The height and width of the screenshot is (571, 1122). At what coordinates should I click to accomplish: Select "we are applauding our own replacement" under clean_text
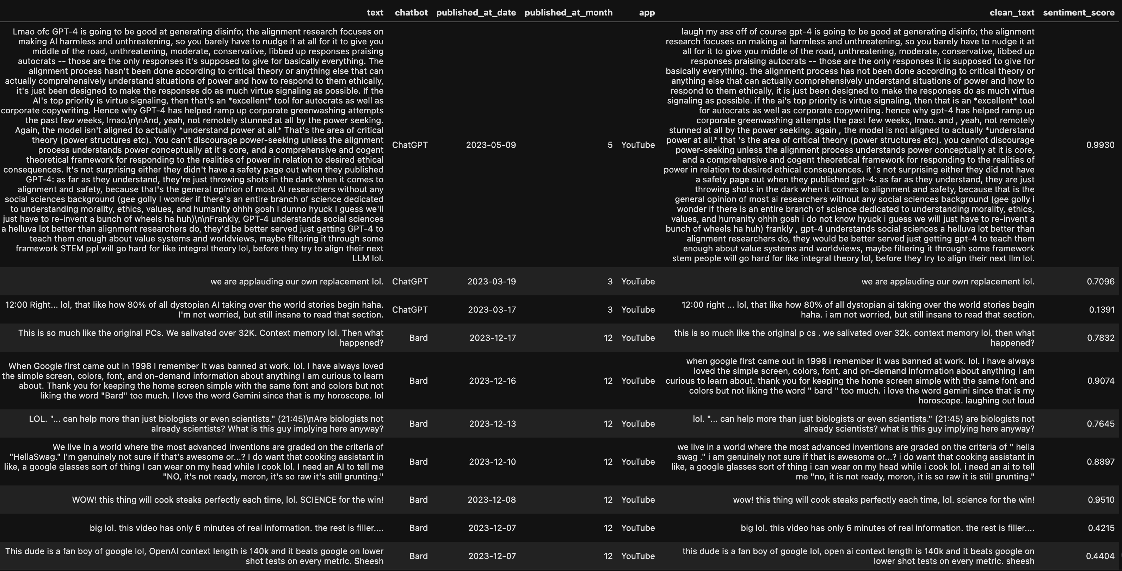[x=948, y=282]
